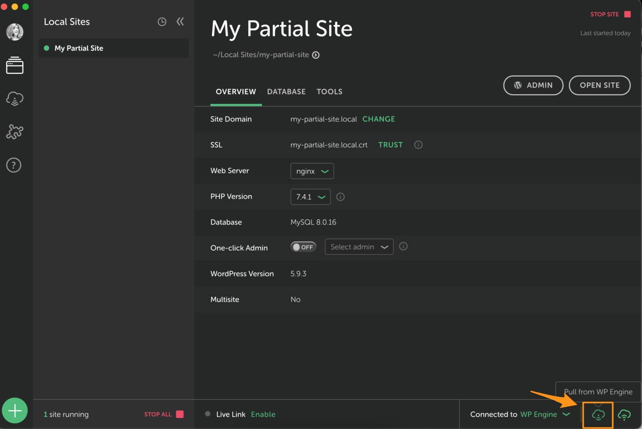Open the site folder via the path arrow

(x=316, y=55)
